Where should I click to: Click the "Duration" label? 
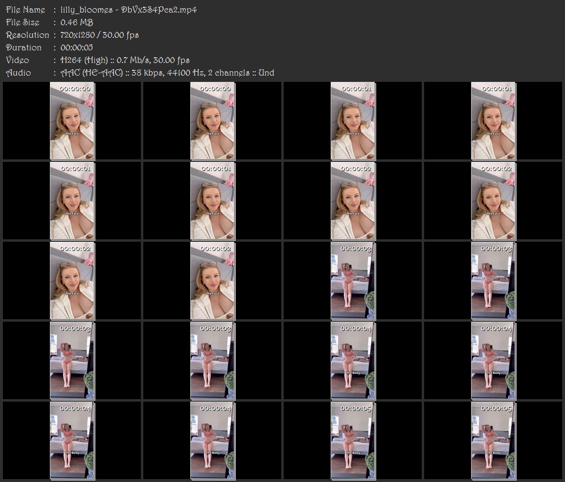(x=24, y=47)
